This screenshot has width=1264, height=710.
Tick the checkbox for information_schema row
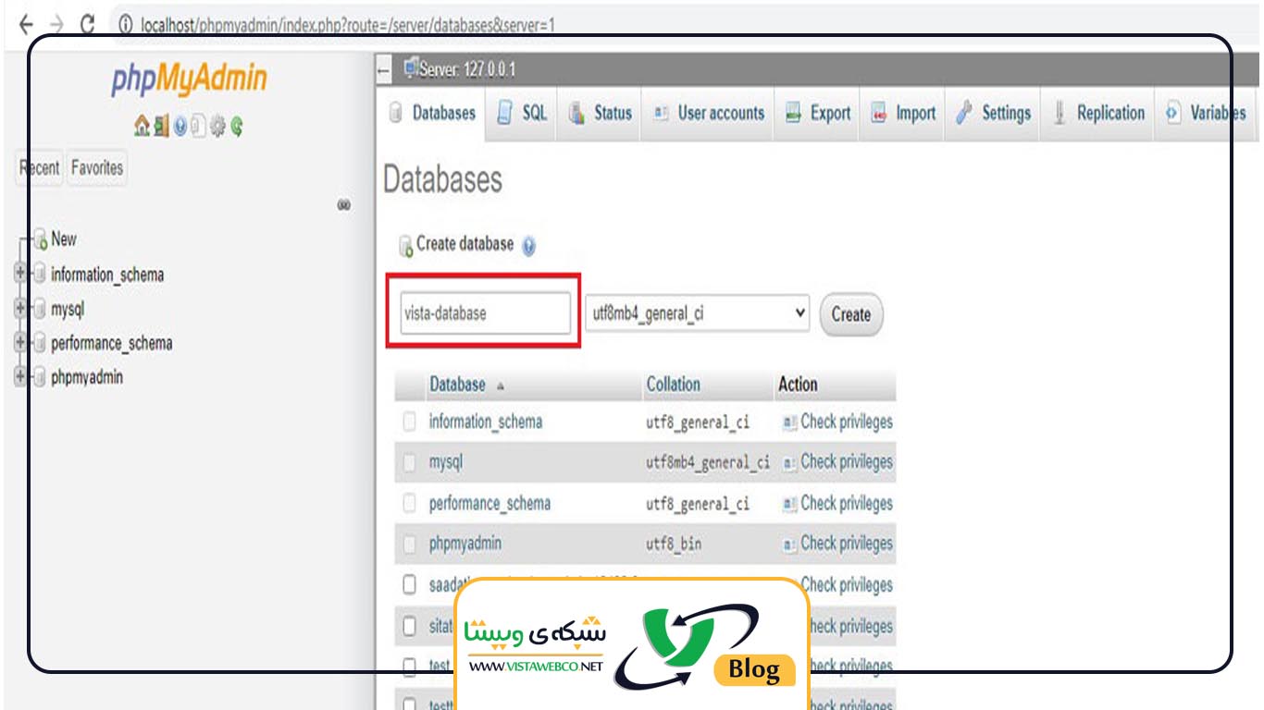pyautogui.click(x=409, y=422)
